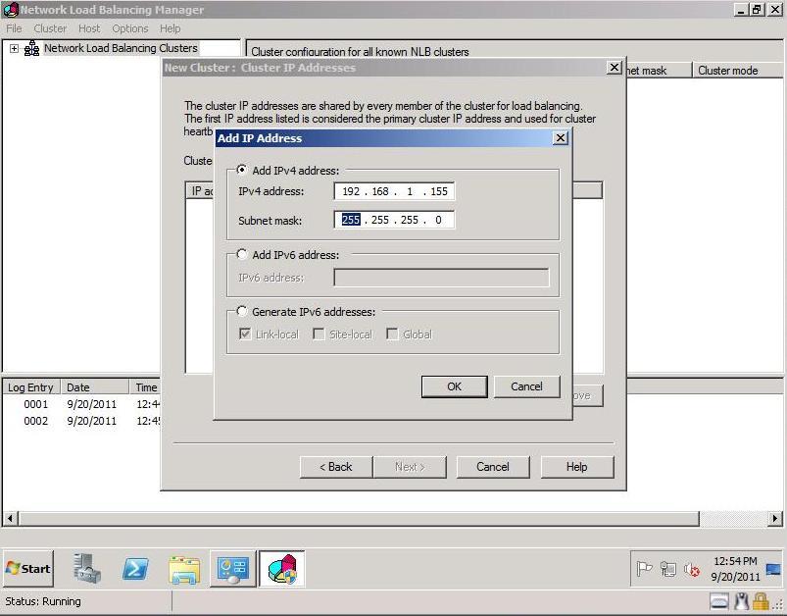Click the USB device icon in status bar
Image resolution: width=787 pixels, height=616 pixels.
[x=741, y=601]
